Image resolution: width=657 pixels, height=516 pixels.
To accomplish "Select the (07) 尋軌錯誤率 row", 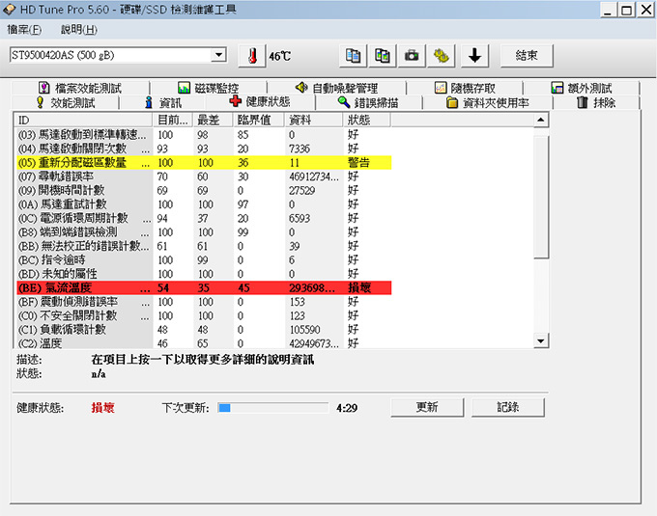I will click(x=204, y=177).
